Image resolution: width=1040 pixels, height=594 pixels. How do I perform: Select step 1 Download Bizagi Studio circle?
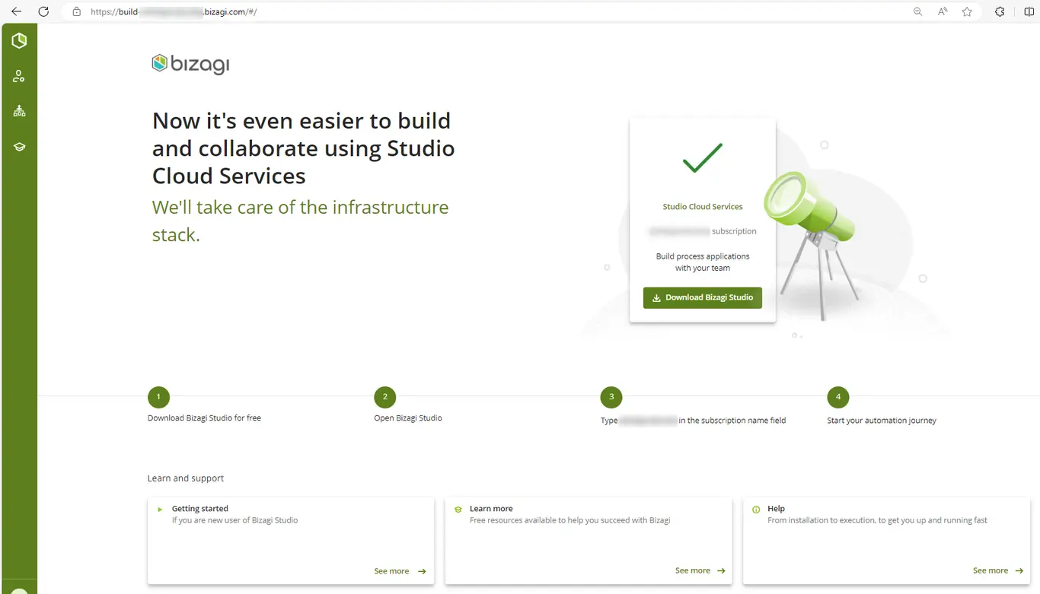[158, 397]
